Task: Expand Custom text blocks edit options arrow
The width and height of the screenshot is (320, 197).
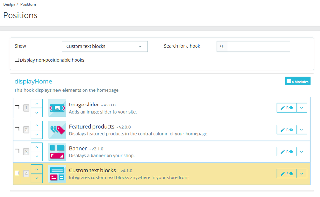Action: tap(302, 174)
